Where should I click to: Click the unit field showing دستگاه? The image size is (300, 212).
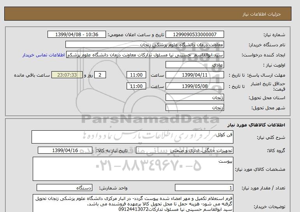[x=64, y=188]
